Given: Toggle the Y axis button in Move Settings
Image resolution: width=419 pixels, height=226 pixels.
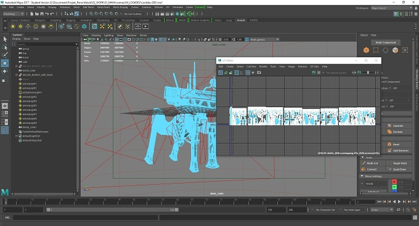Looking at the screenshot, I should pyautogui.click(x=394, y=187).
